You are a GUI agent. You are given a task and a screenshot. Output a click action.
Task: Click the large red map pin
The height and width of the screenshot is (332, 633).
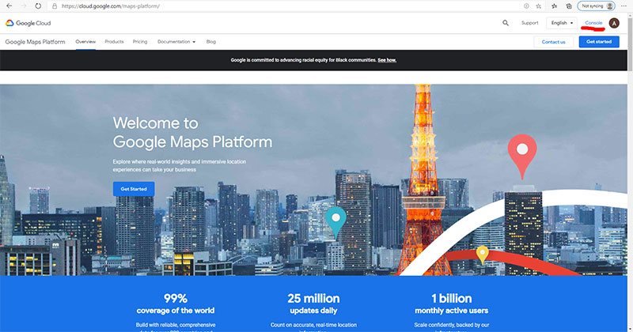[x=522, y=157]
